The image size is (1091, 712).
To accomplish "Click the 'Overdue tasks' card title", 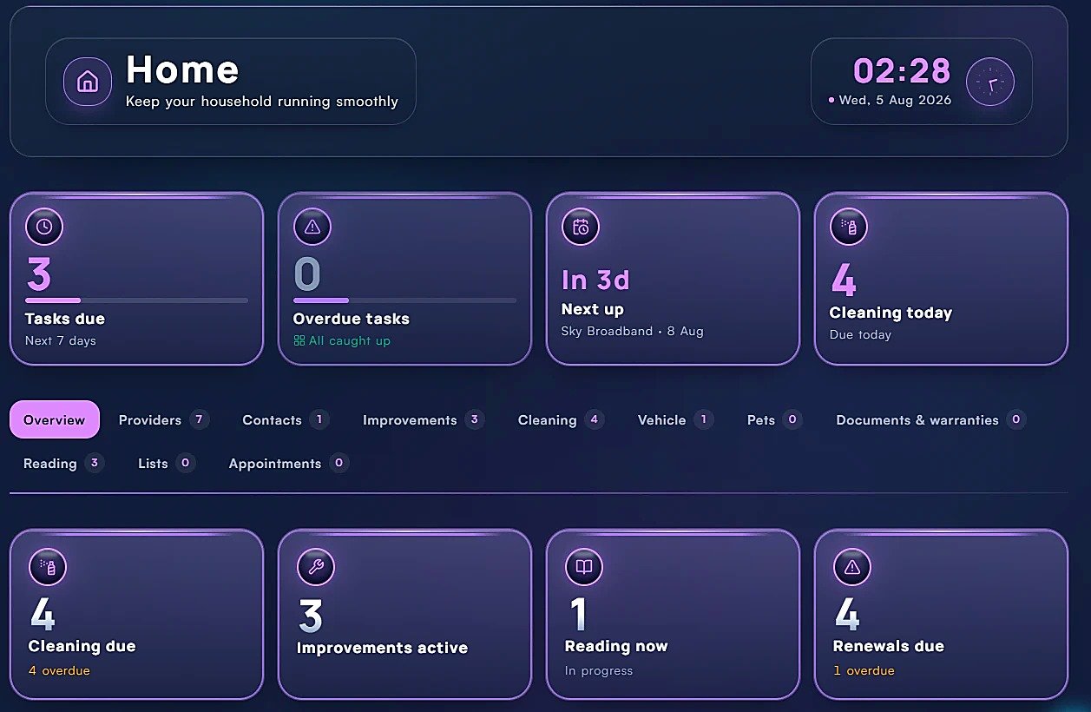I will [352, 319].
